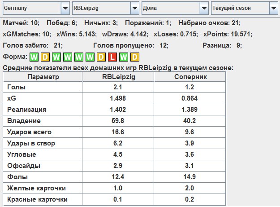Click the Разница: 9 statistic
This screenshot has height=207, width=280.
click(x=222, y=45)
